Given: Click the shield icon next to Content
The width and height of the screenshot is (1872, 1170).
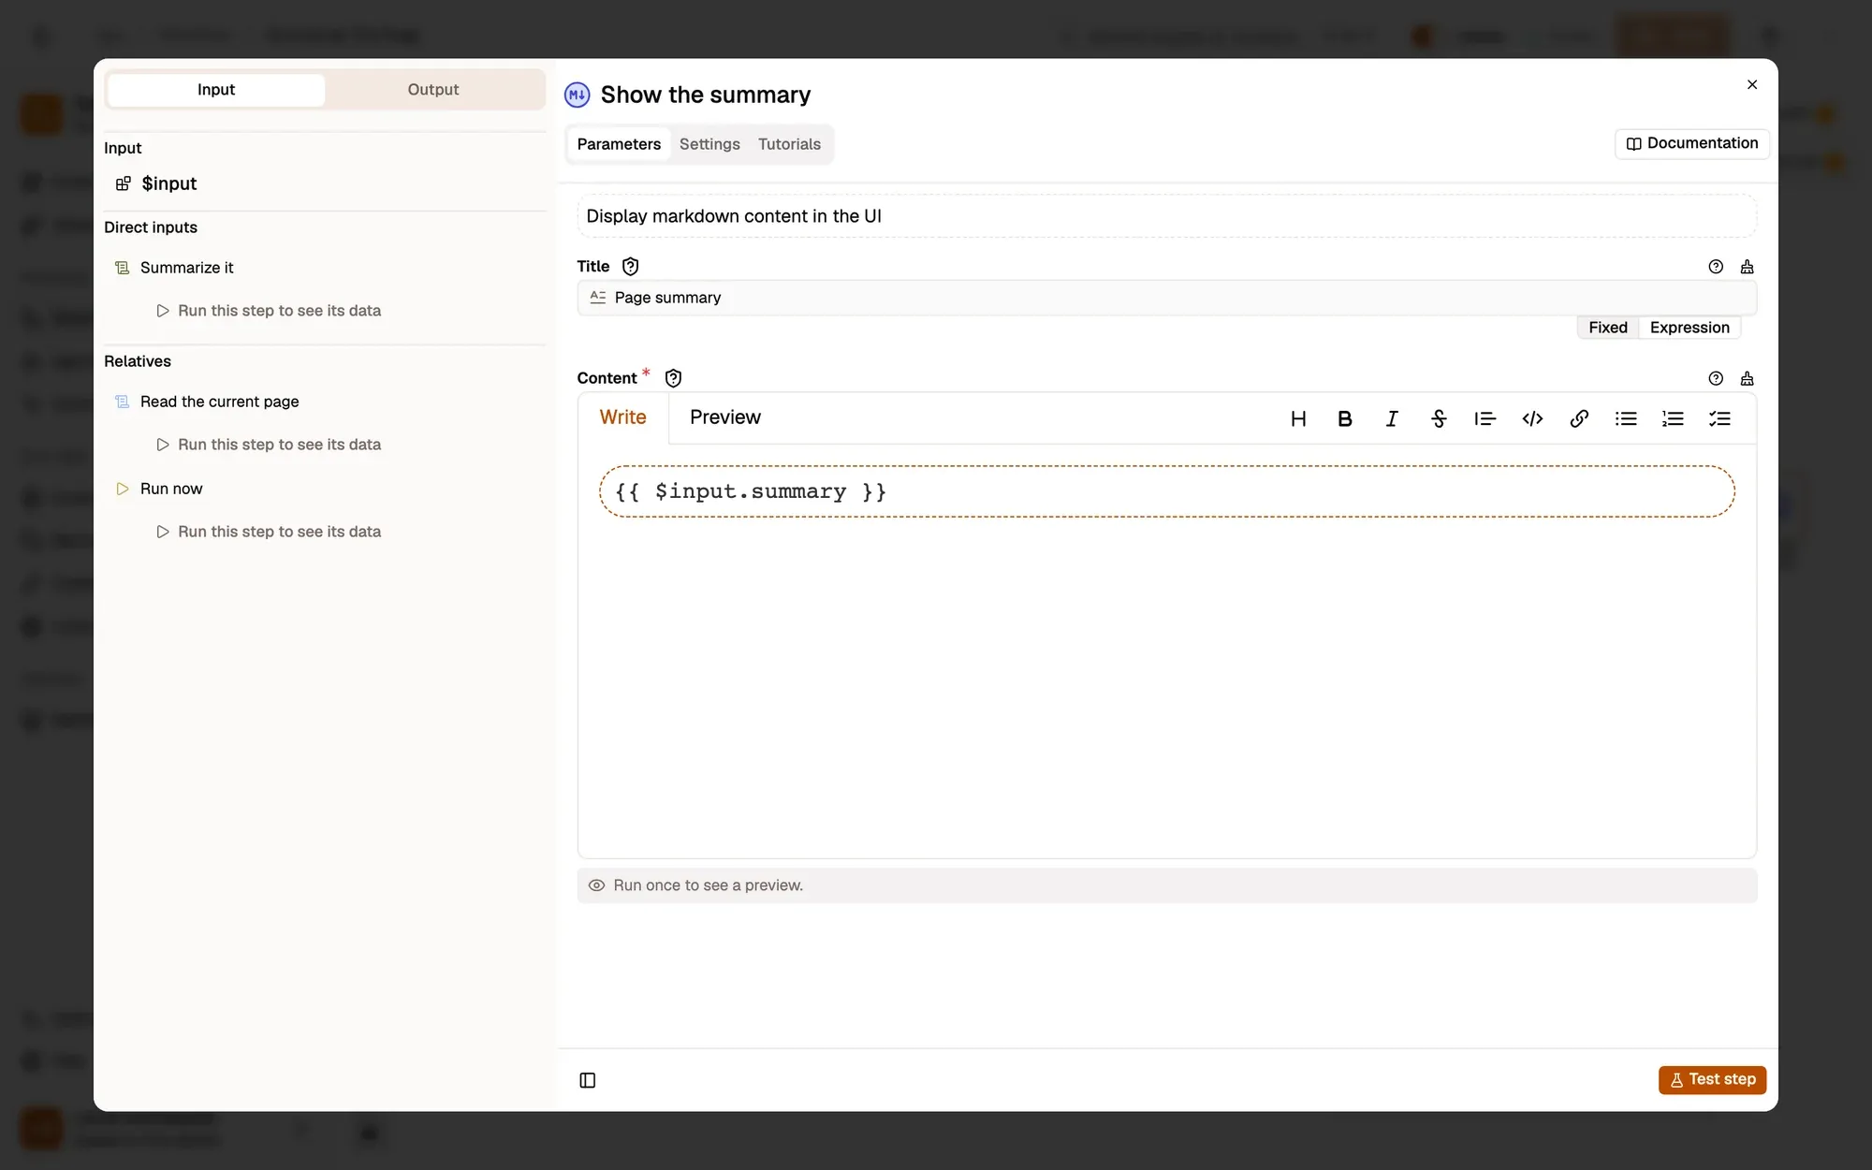Looking at the screenshot, I should coord(673,378).
